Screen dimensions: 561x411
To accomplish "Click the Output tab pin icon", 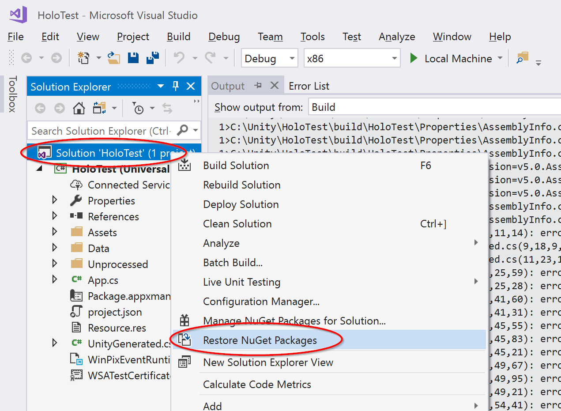I will tap(259, 86).
